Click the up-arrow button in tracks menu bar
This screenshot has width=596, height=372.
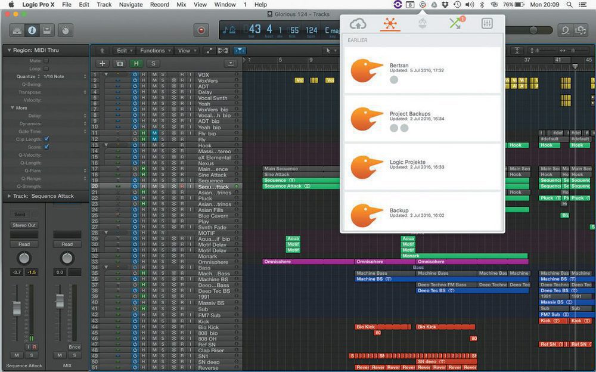pos(102,51)
